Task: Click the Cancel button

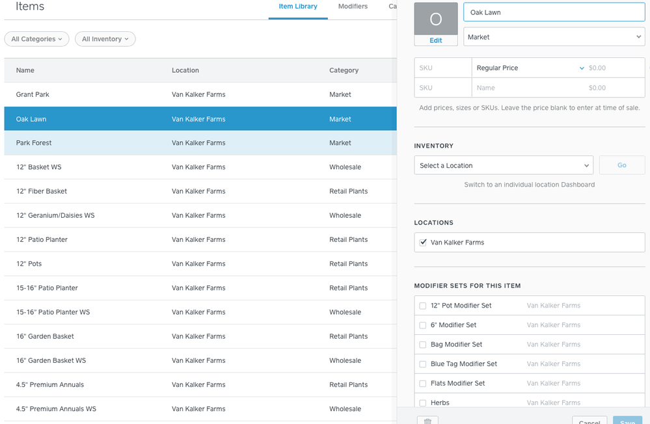Action: [x=589, y=421]
